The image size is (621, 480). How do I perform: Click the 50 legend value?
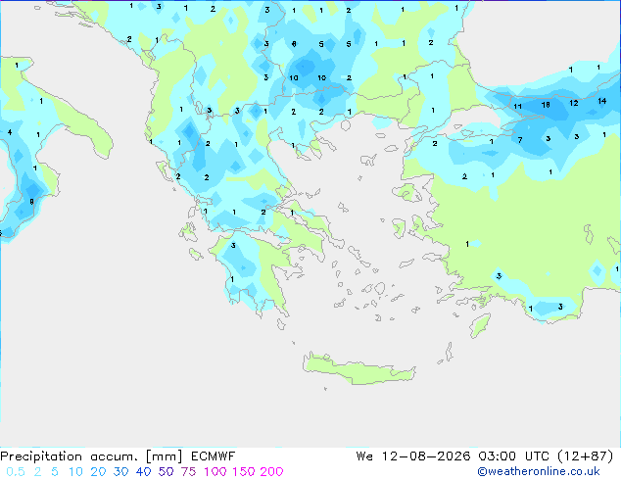click(166, 472)
